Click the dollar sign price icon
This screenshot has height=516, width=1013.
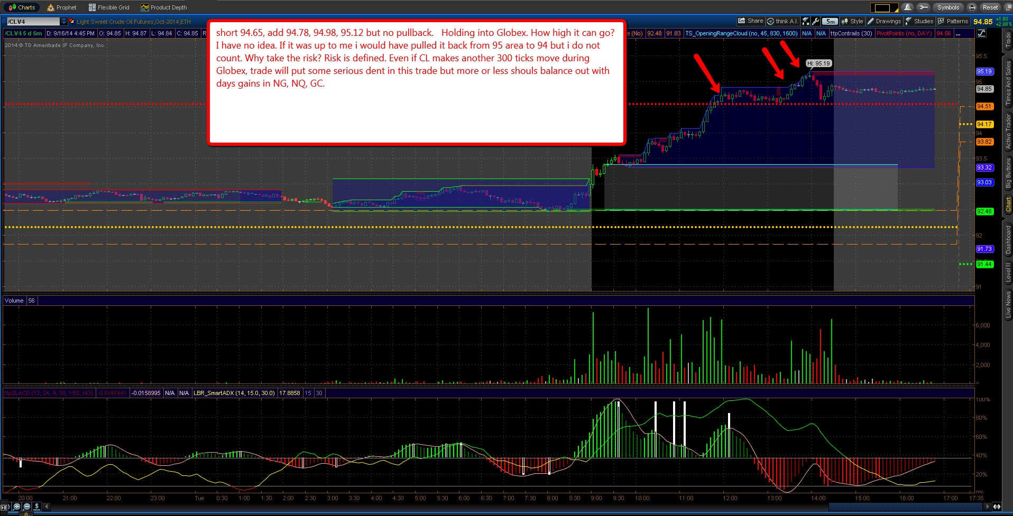pos(36,506)
